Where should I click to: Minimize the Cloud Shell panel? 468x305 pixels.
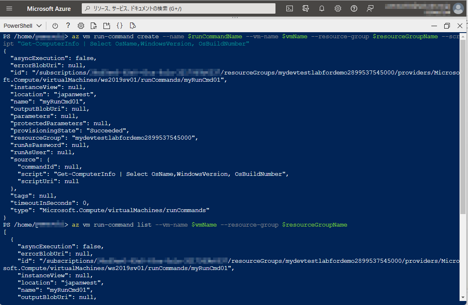coord(434,25)
